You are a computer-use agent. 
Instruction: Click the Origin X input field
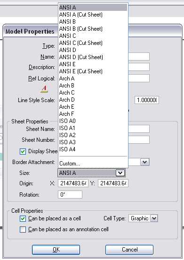73,183
